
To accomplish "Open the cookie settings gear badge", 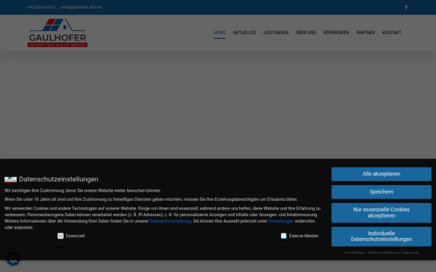I will tap(13, 259).
